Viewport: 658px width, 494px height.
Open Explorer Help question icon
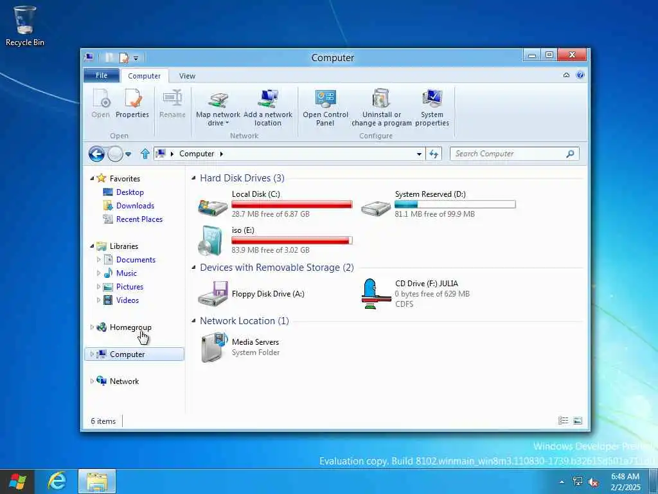point(580,75)
